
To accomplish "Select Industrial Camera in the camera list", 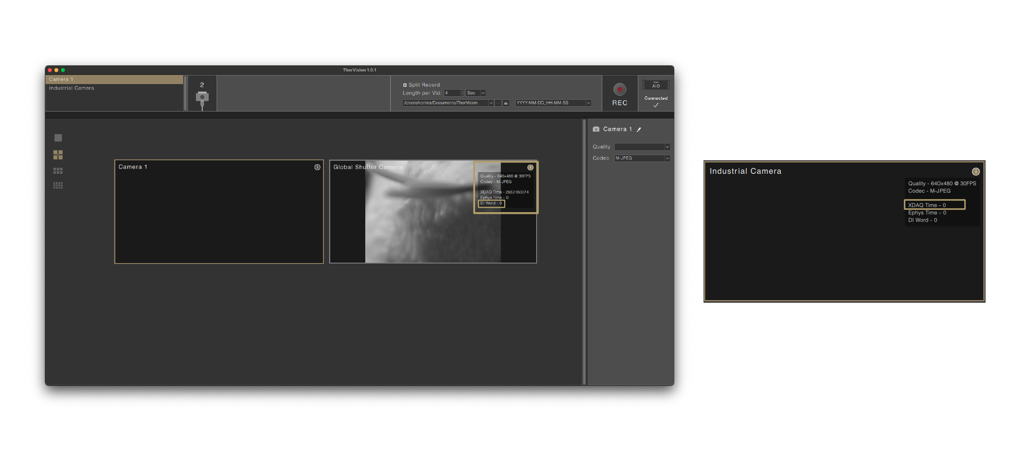I will pos(71,88).
